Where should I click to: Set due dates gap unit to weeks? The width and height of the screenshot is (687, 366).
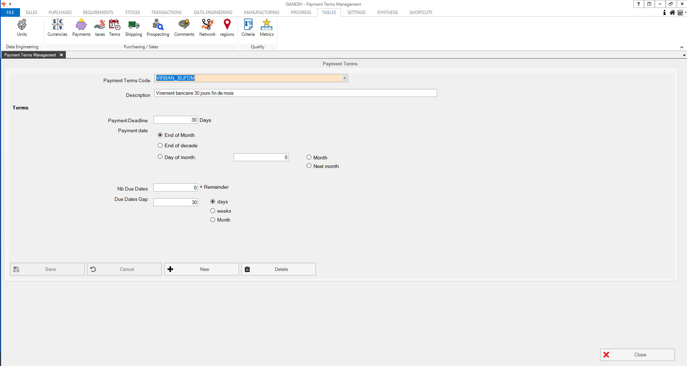(213, 211)
